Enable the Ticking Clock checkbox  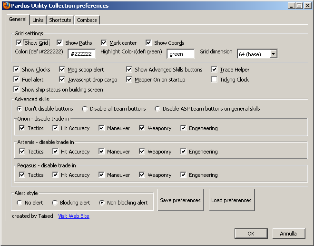click(x=214, y=80)
